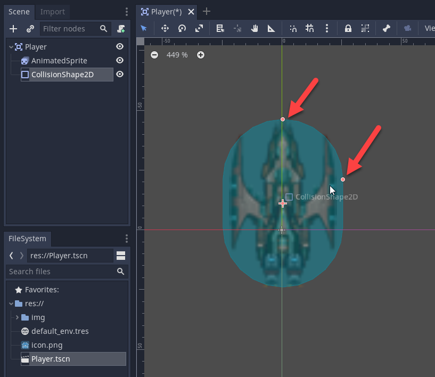Collapse the res:// root folder
435x377 pixels.
[11, 304]
